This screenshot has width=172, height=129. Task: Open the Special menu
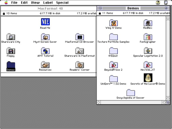point(62,2)
